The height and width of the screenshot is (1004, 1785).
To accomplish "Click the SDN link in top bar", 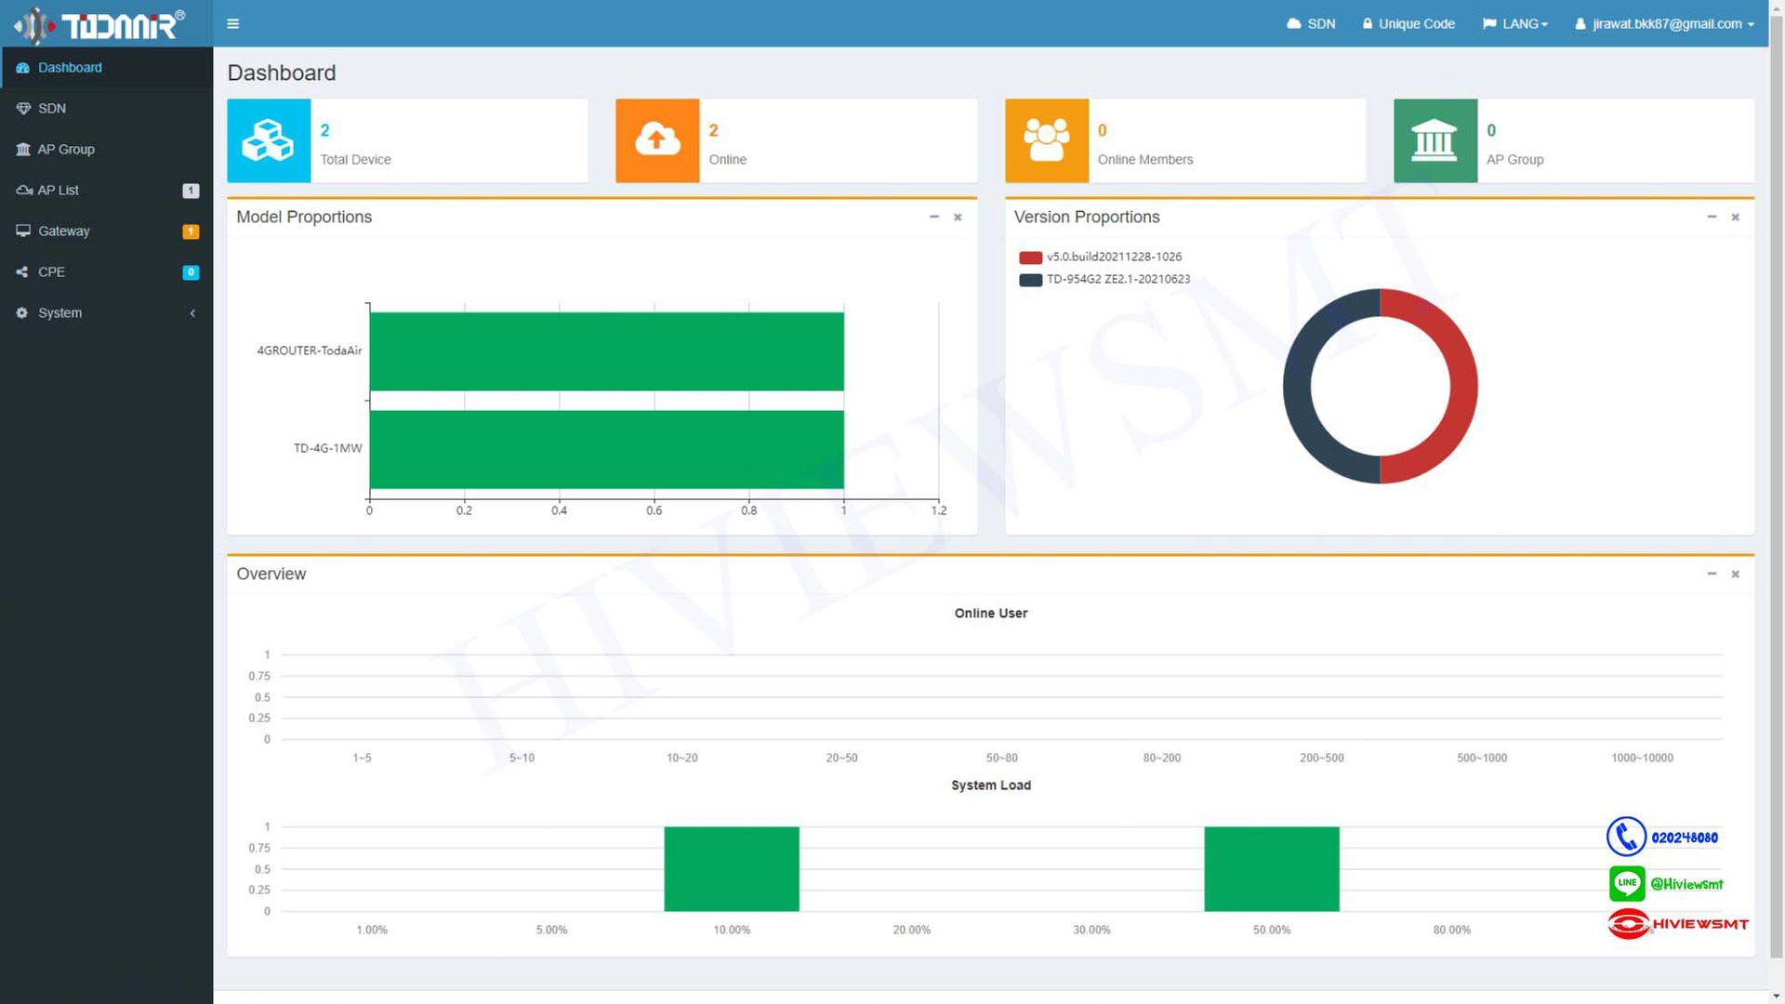I will click(x=1311, y=23).
